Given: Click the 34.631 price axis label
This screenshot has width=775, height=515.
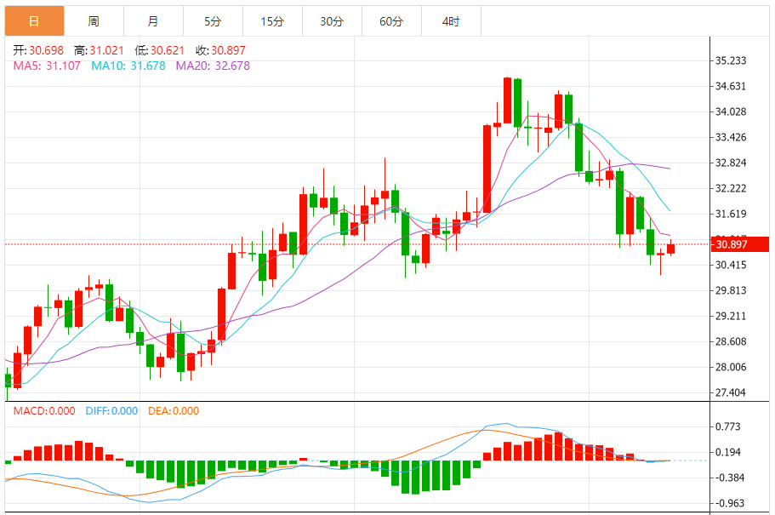Looking at the screenshot, I should [x=731, y=86].
